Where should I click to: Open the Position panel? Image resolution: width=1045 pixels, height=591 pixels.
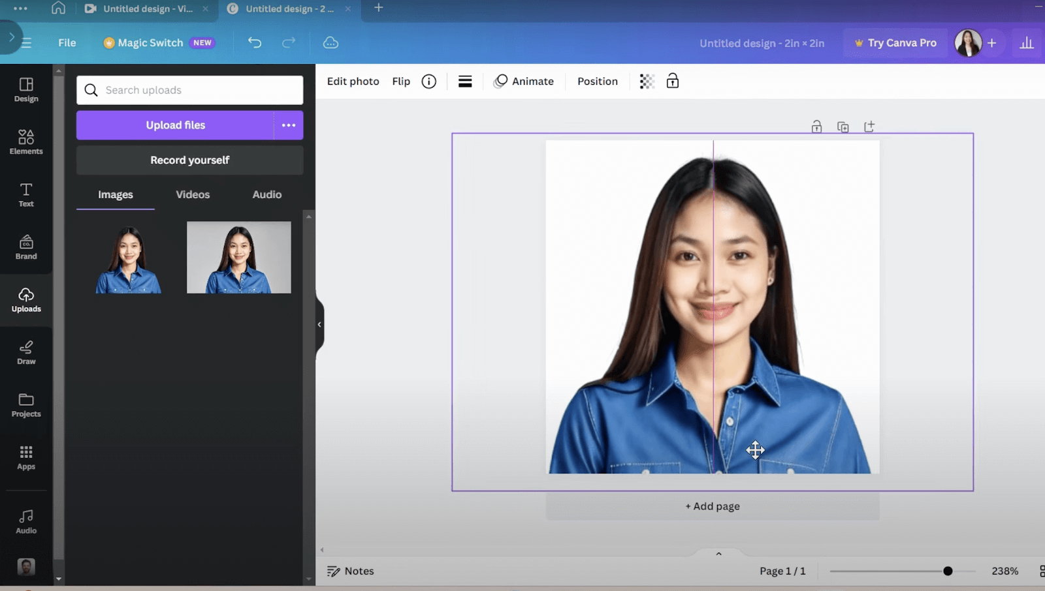point(598,82)
